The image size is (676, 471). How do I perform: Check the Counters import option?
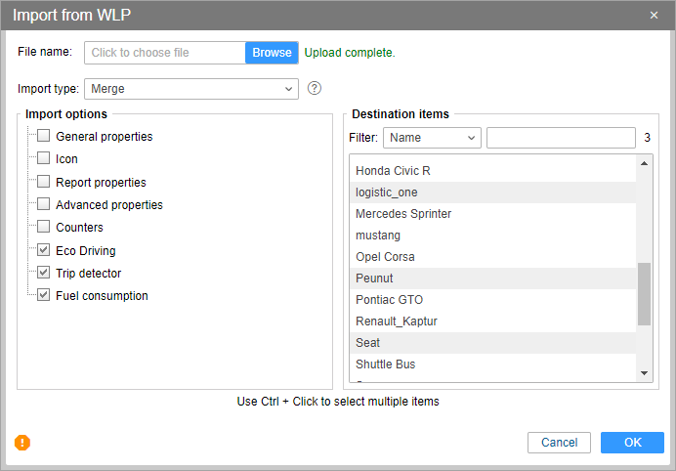[43, 228]
